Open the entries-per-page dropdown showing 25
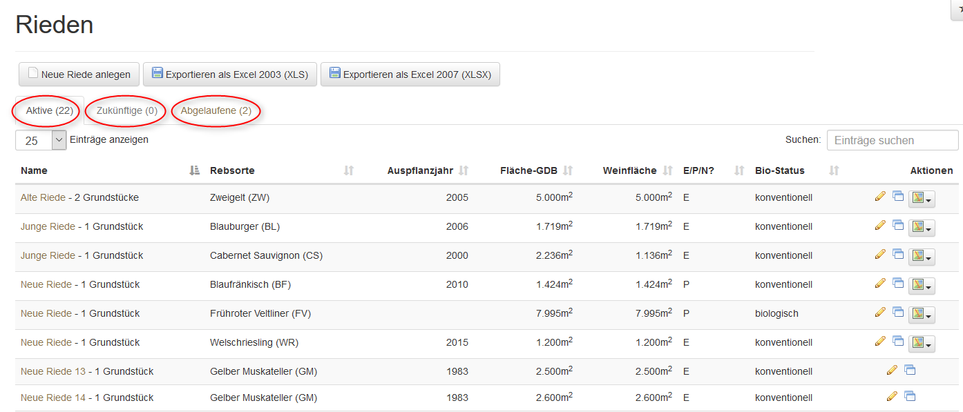 coord(41,140)
